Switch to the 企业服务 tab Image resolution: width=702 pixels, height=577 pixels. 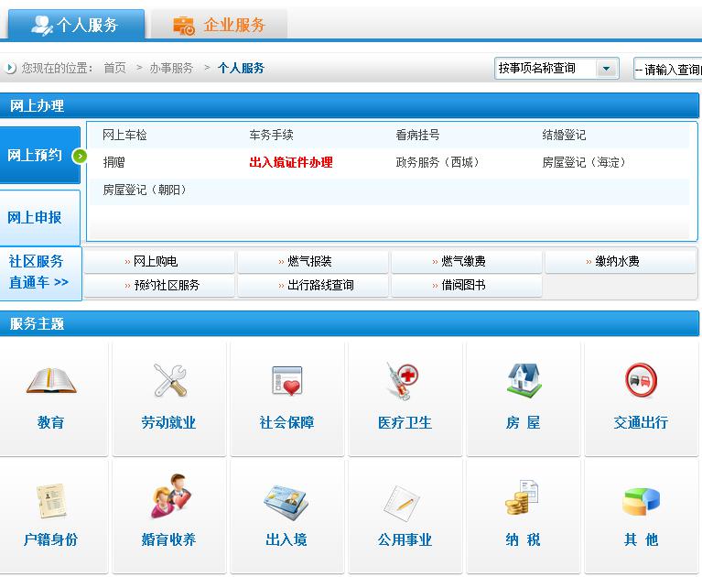point(219,25)
